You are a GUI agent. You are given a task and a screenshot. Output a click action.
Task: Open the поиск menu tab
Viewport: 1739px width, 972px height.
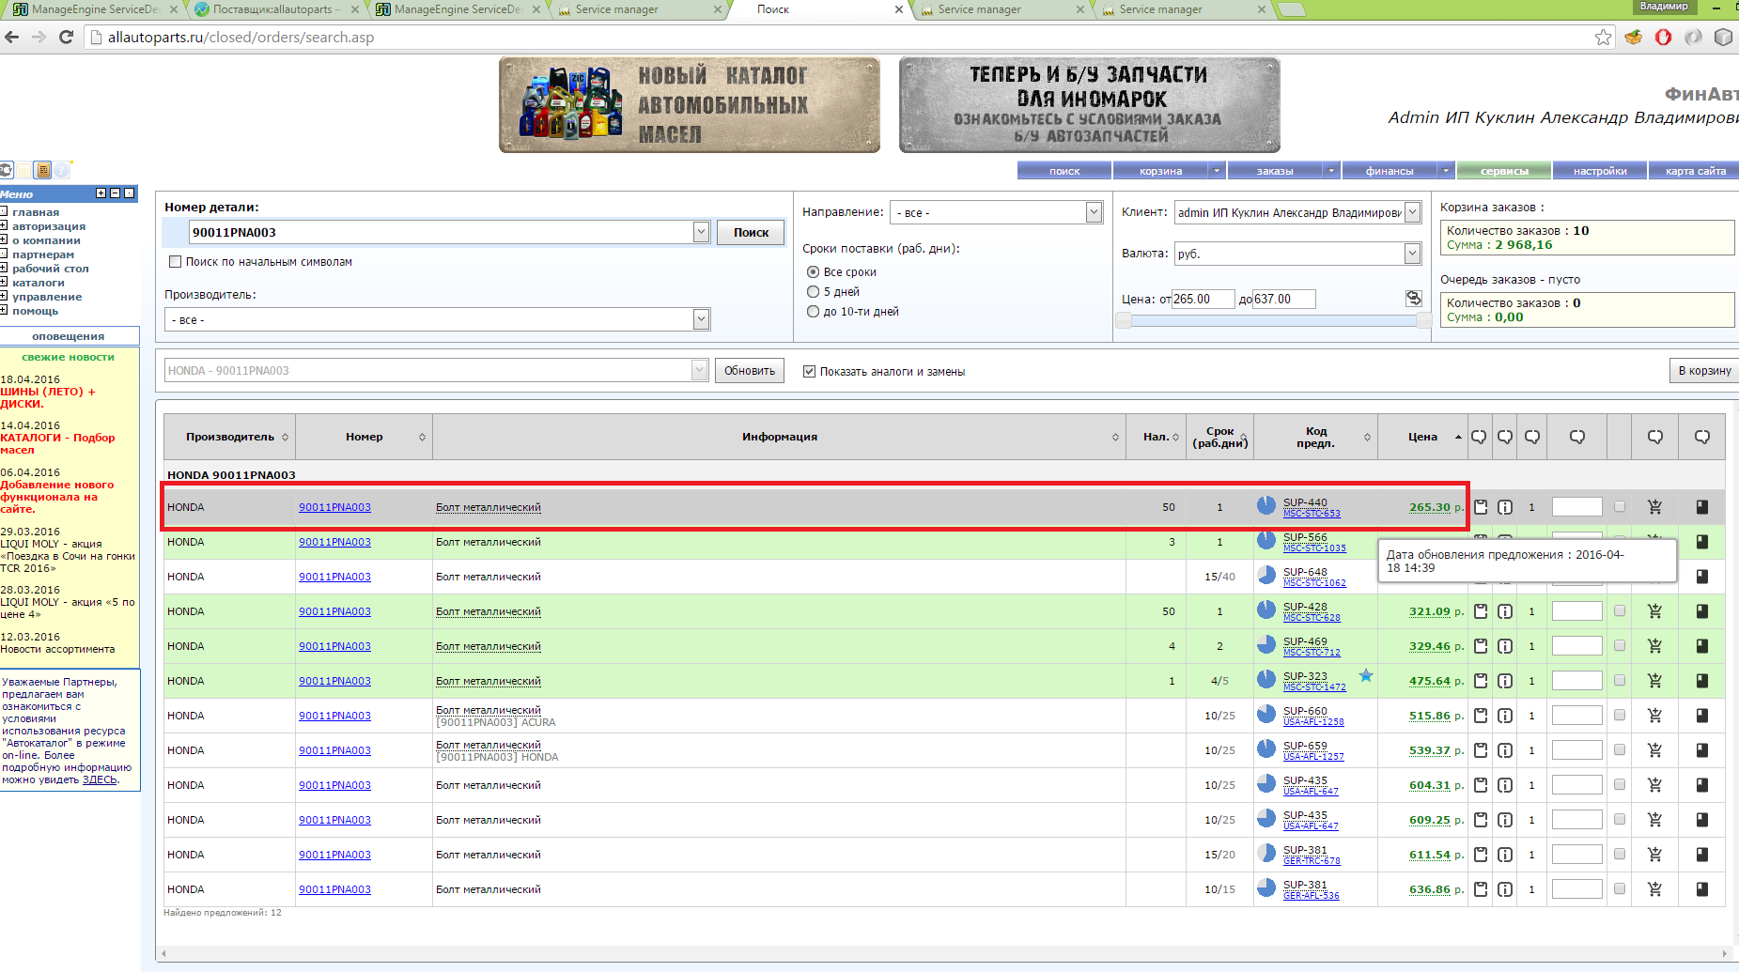click(x=1064, y=171)
